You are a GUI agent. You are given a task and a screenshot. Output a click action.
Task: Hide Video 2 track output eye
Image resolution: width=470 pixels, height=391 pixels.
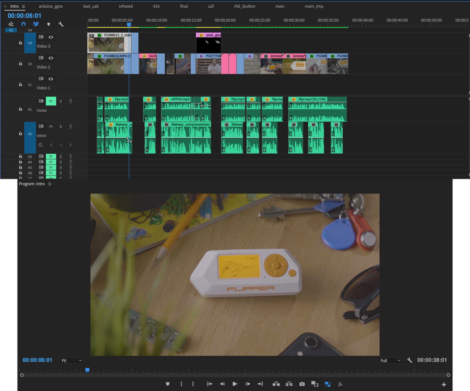pos(51,58)
